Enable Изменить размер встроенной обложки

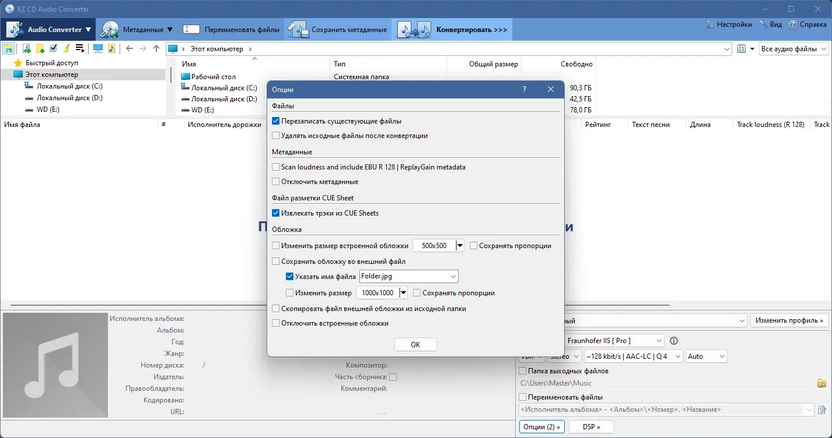(x=276, y=246)
